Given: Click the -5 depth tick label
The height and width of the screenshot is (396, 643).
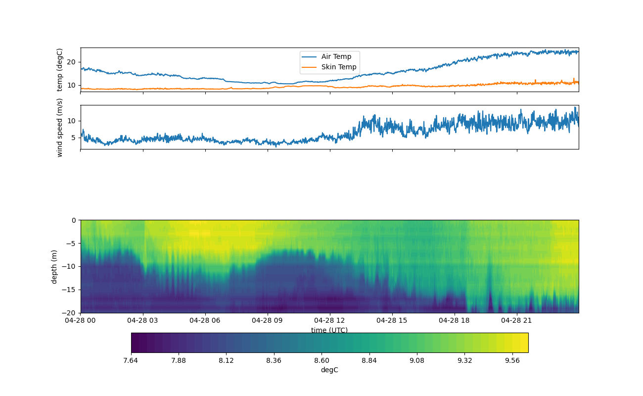Looking at the screenshot, I should [72, 244].
